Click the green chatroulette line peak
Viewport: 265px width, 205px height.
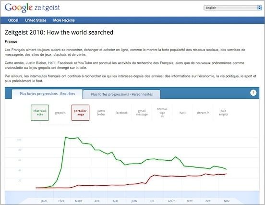pyautogui.click(x=66, y=137)
